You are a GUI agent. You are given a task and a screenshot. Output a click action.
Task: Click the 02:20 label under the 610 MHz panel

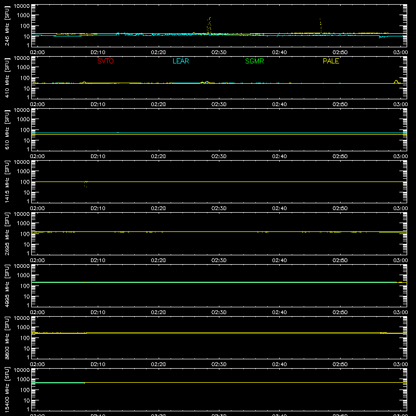(159, 157)
